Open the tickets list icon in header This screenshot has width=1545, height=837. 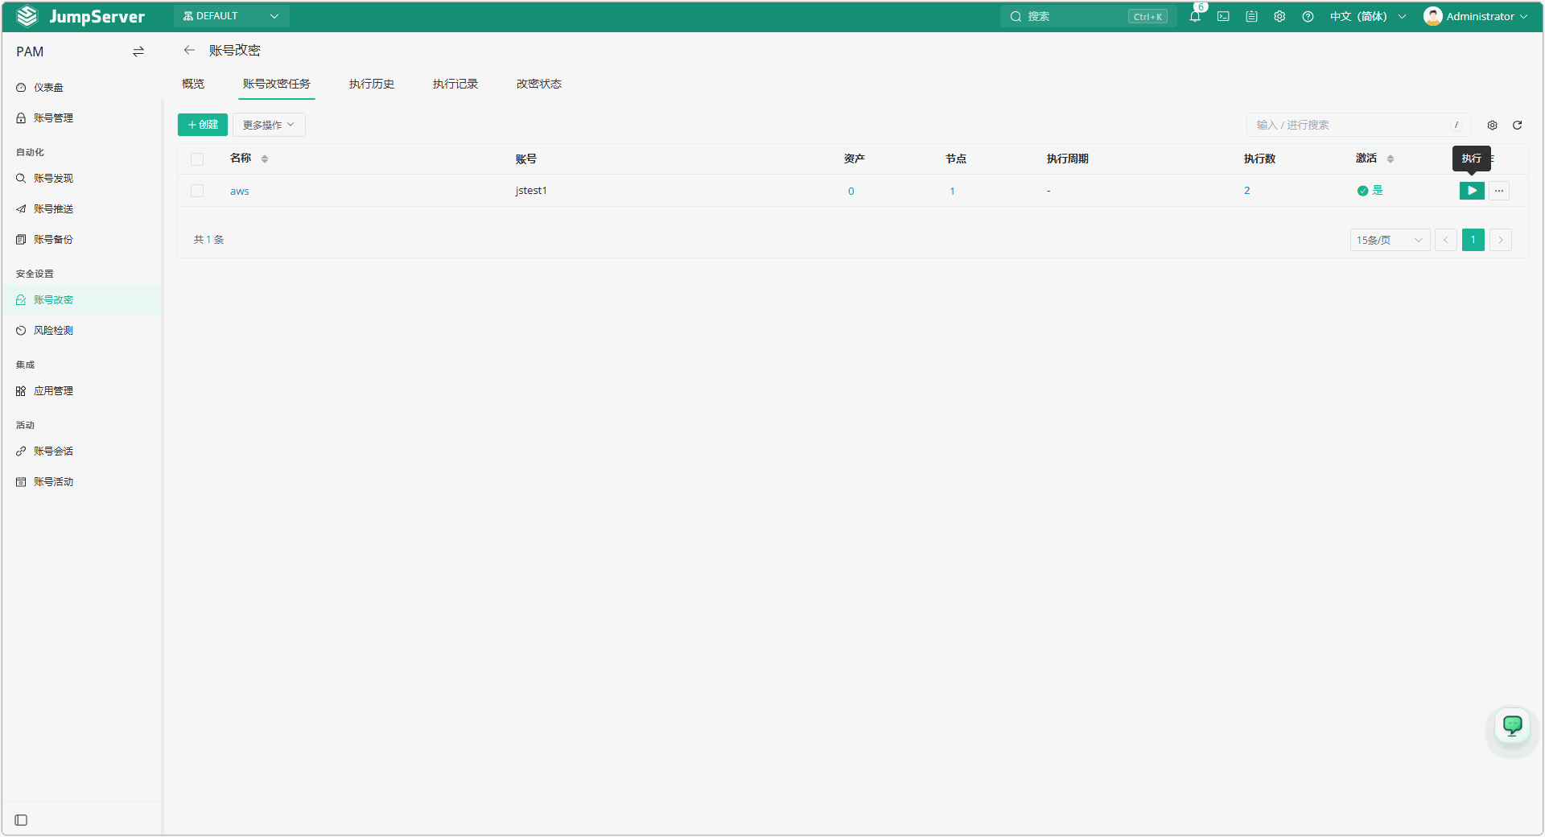[1251, 16]
